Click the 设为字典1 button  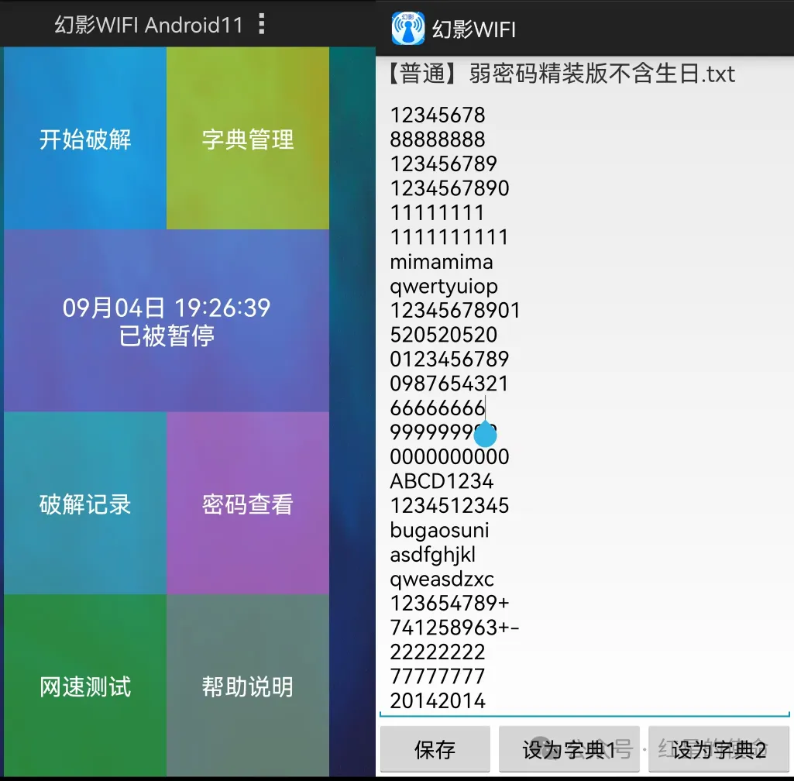pos(569,749)
